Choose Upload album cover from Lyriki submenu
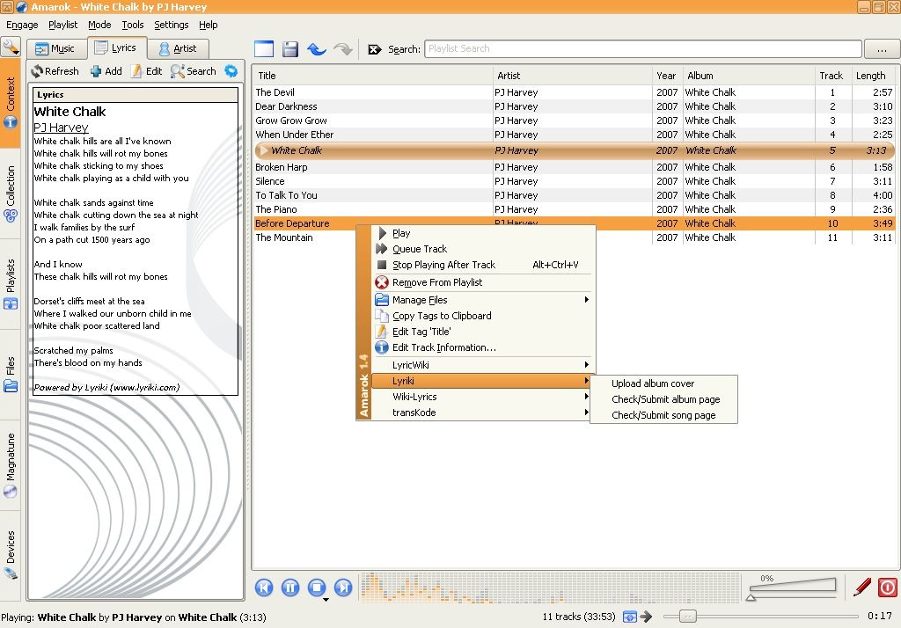Image resolution: width=901 pixels, height=628 pixels. click(653, 383)
